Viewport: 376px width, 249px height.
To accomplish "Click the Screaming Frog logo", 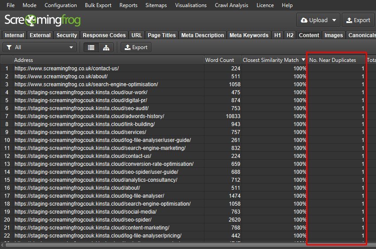I will coord(42,20).
